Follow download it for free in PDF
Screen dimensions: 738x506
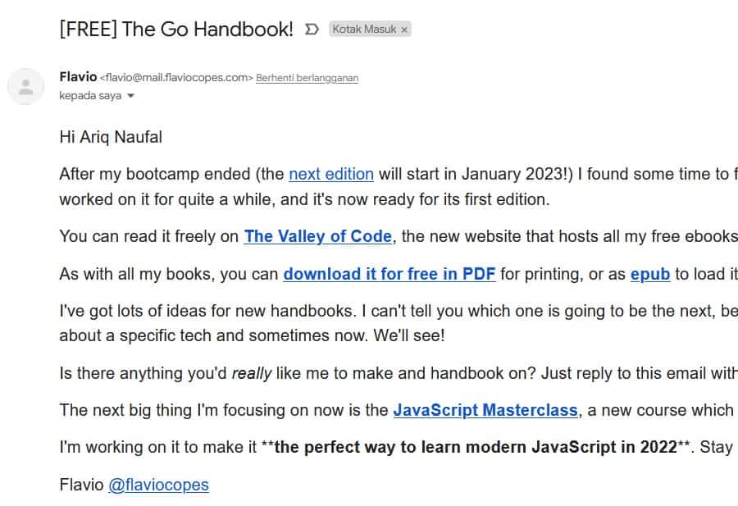coord(389,274)
